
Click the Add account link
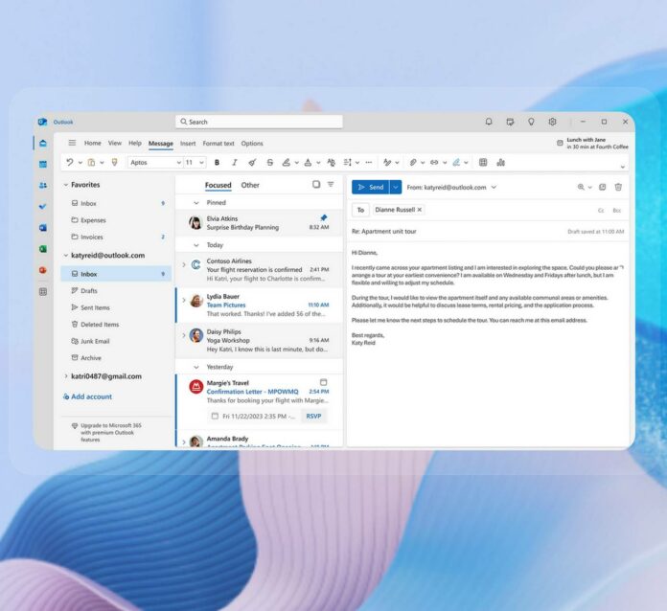pyautogui.click(x=87, y=396)
